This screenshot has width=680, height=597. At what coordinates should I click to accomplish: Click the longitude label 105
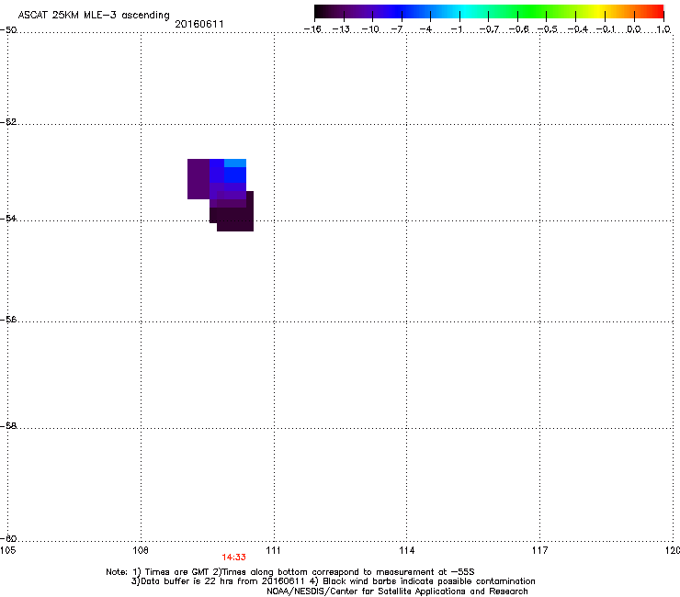pos(7,550)
